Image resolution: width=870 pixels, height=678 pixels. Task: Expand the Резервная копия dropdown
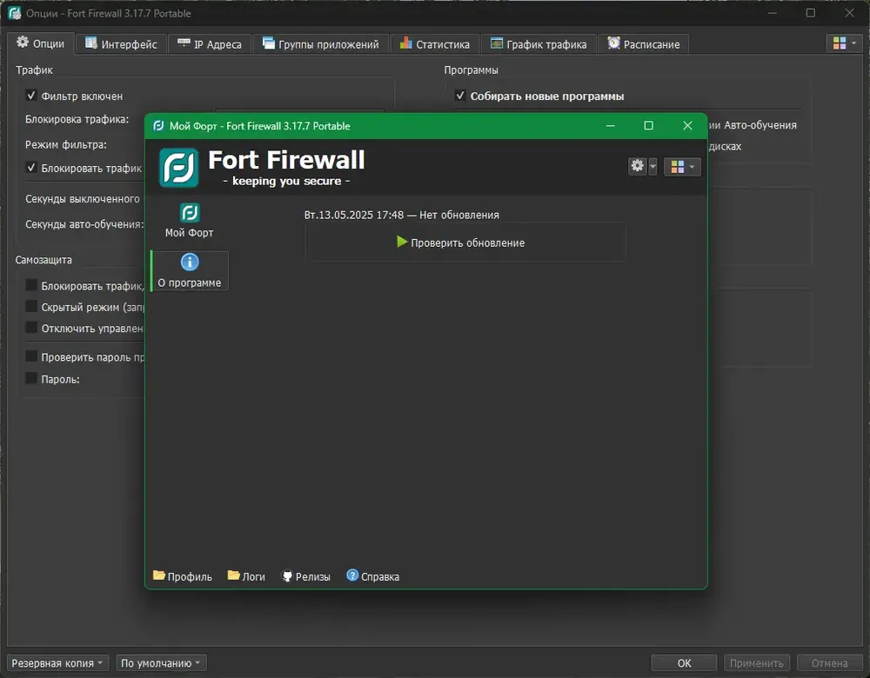(57, 663)
